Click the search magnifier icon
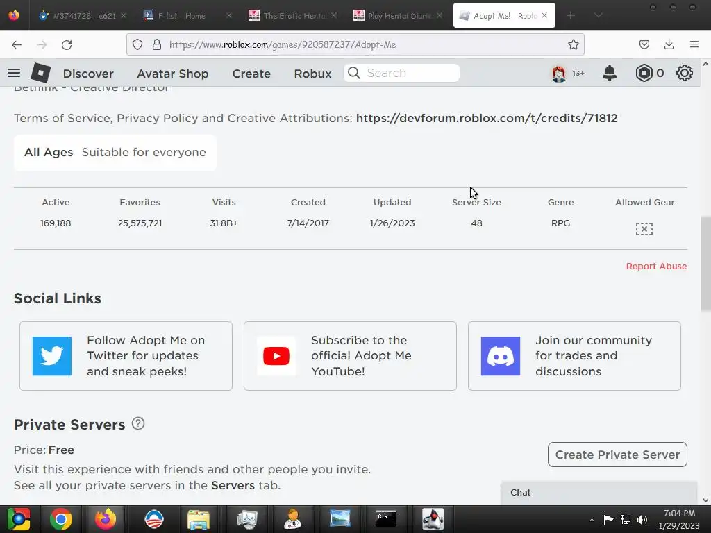Image resolution: width=711 pixels, height=533 pixels. pos(354,73)
